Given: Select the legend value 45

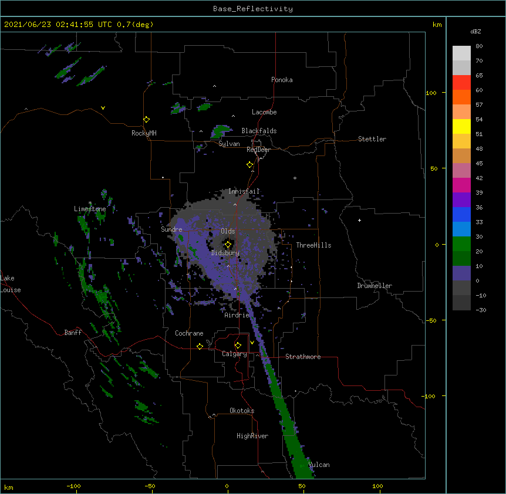Looking at the screenshot, I should click(479, 164).
